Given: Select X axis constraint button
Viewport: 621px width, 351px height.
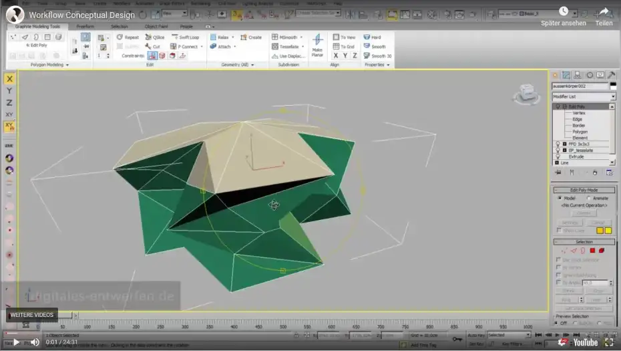Looking at the screenshot, I should click(x=9, y=78).
